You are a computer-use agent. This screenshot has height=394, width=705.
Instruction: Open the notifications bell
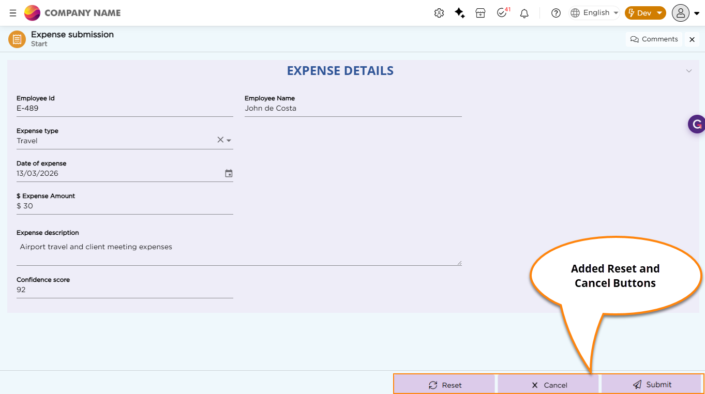click(x=524, y=13)
